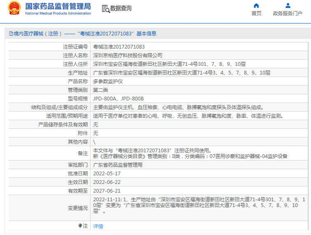Screen dimensions: 311x235
Task: Click the model value JPD-800A、JPD-800B
Action: (118, 99)
